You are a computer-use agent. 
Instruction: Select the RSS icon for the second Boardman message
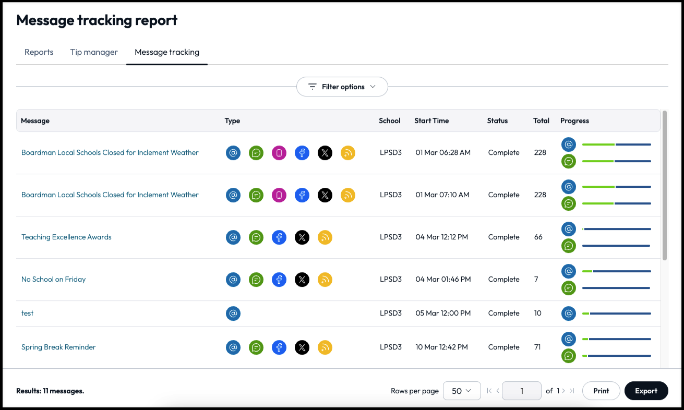point(348,195)
